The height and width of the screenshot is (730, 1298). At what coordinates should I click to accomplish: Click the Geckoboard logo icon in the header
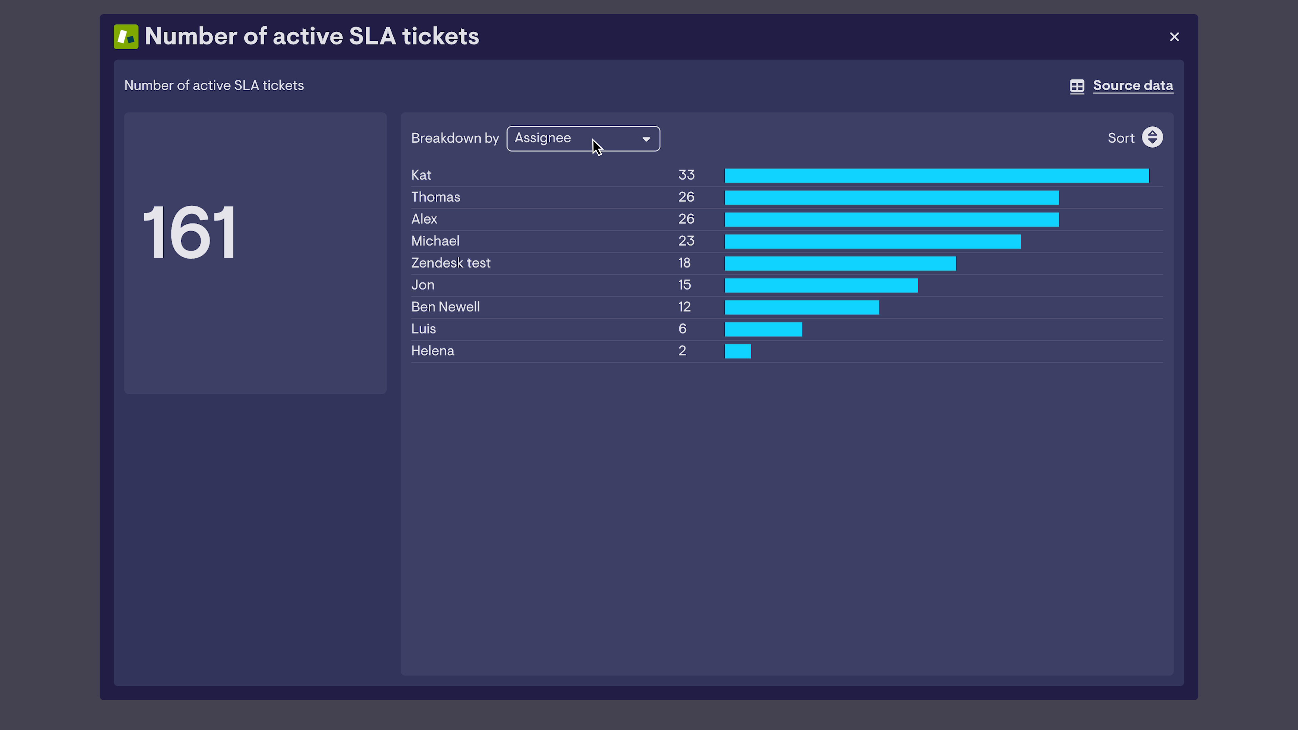[x=126, y=36]
